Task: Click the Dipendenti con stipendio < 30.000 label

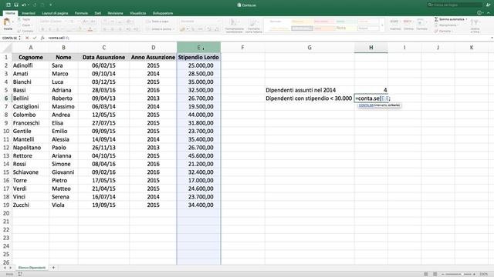Action: pyautogui.click(x=309, y=98)
